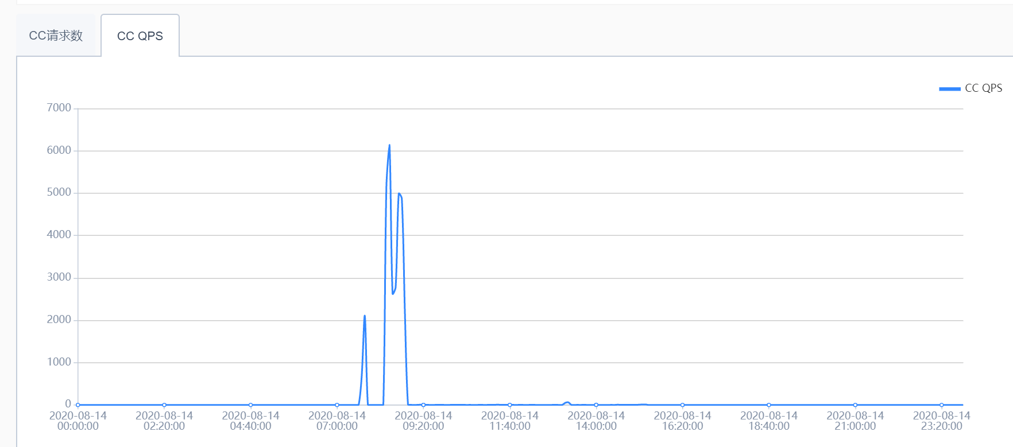Select the data point marker at 04:40:00

click(x=250, y=405)
